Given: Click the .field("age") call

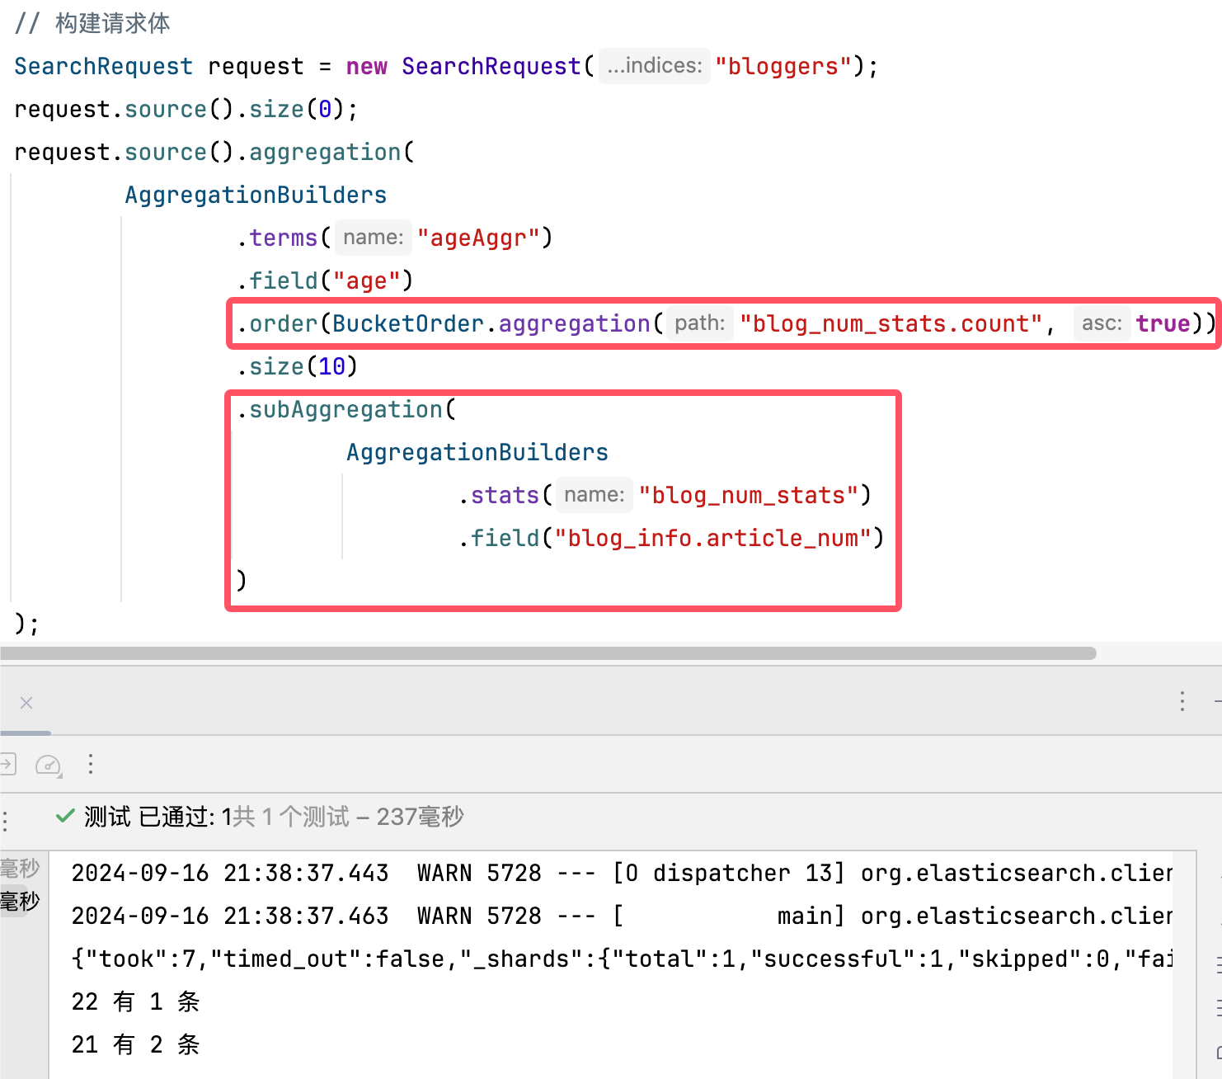Looking at the screenshot, I should point(325,280).
